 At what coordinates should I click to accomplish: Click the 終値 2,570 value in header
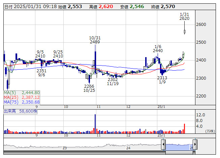tap(168, 6)
